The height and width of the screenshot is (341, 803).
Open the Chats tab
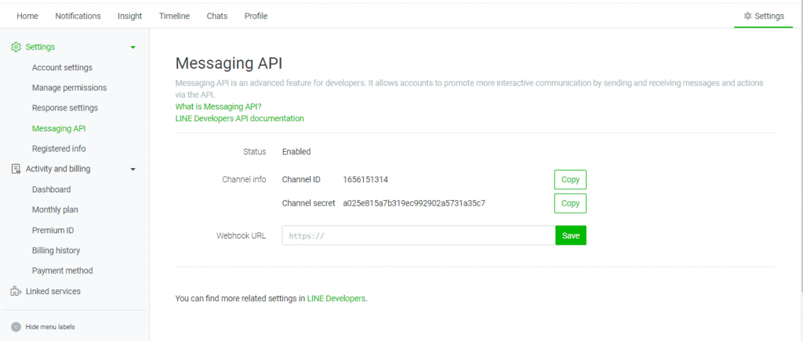[x=217, y=16]
